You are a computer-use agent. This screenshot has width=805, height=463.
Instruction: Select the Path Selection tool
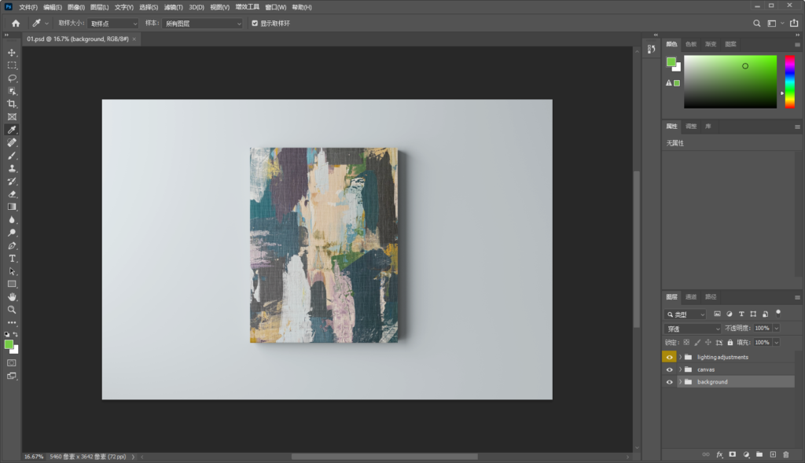(12, 271)
